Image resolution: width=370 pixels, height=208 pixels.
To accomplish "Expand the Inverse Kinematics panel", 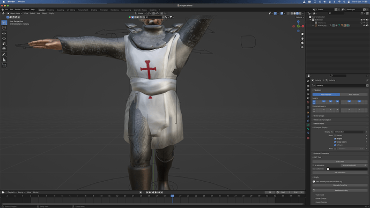I will [321, 153].
